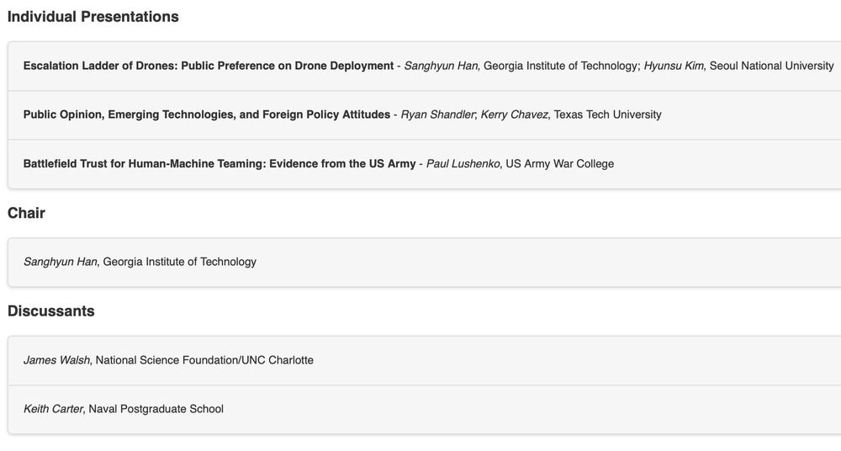The width and height of the screenshot is (841, 451).
Task: Open Public Opinion, Emerging Technologies presentation
Action: click(207, 115)
